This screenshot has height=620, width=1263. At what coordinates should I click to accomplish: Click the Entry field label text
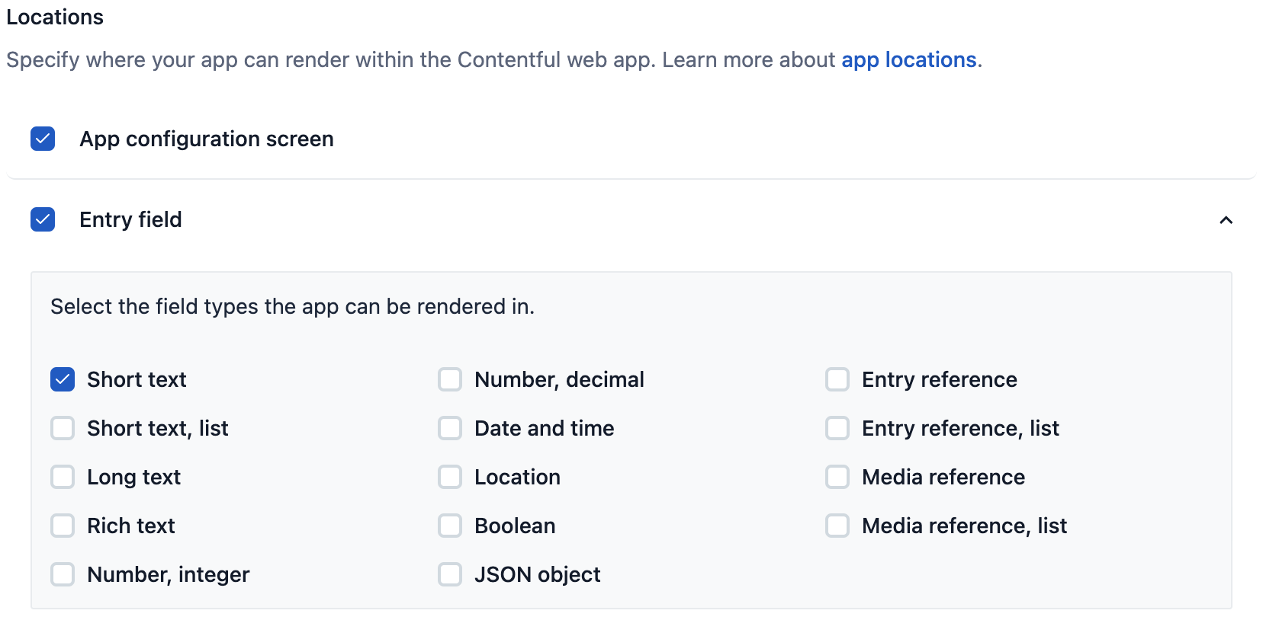click(x=130, y=219)
